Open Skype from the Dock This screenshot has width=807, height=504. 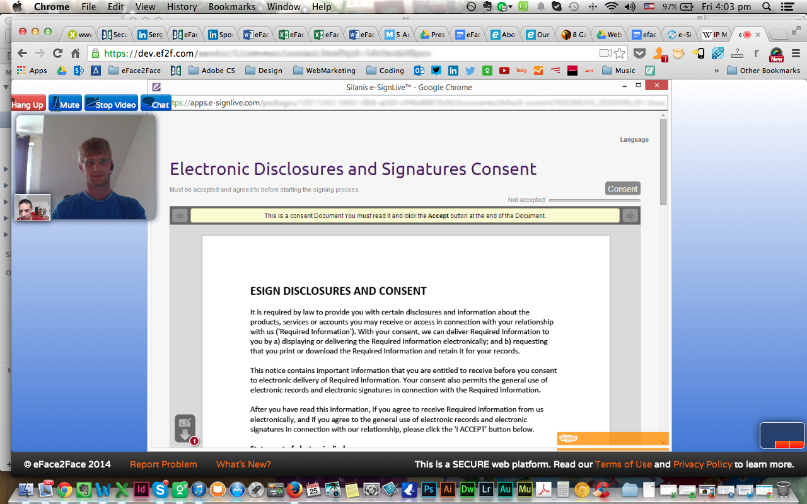[x=160, y=489]
